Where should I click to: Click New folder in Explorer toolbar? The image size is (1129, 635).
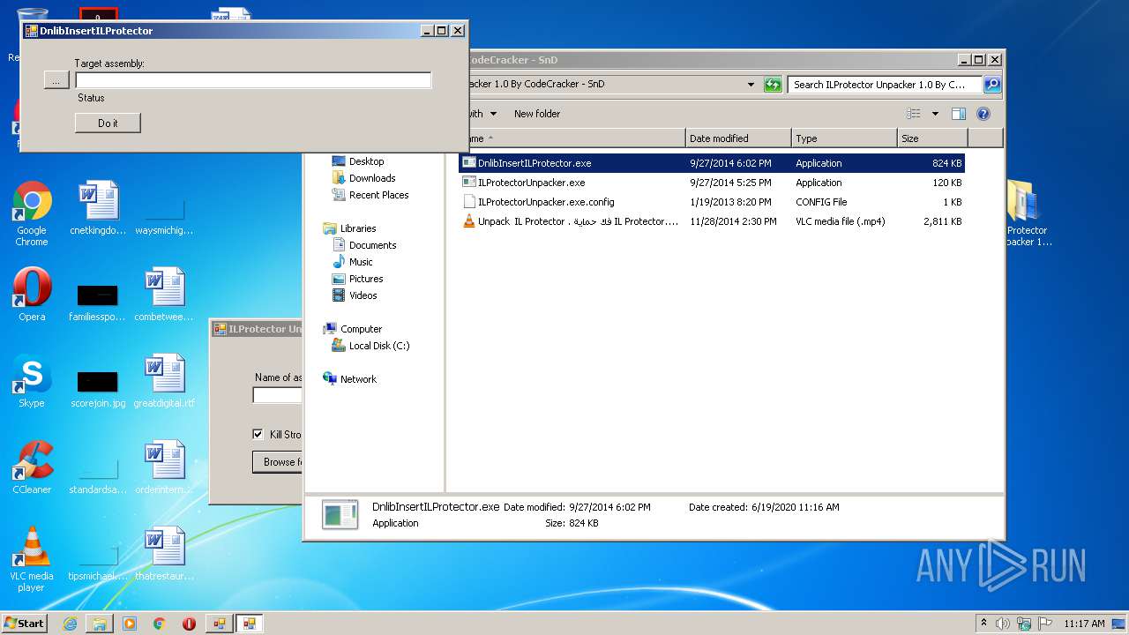point(537,114)
